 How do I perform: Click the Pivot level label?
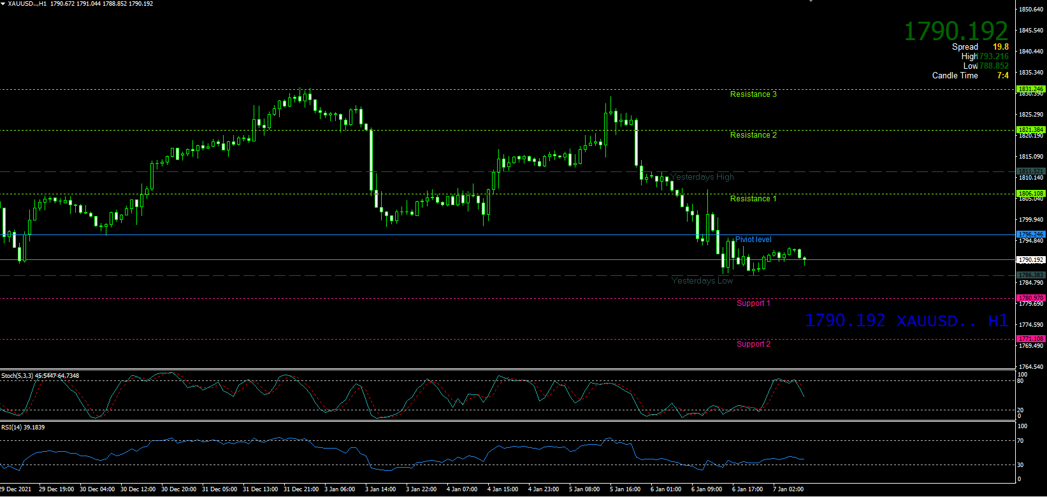point(753,240)
